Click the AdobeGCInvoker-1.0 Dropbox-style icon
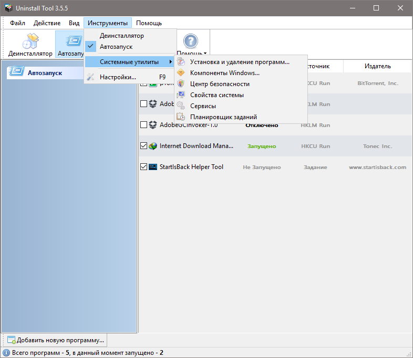This screenshot has height=358, width=413. (153, 125)
